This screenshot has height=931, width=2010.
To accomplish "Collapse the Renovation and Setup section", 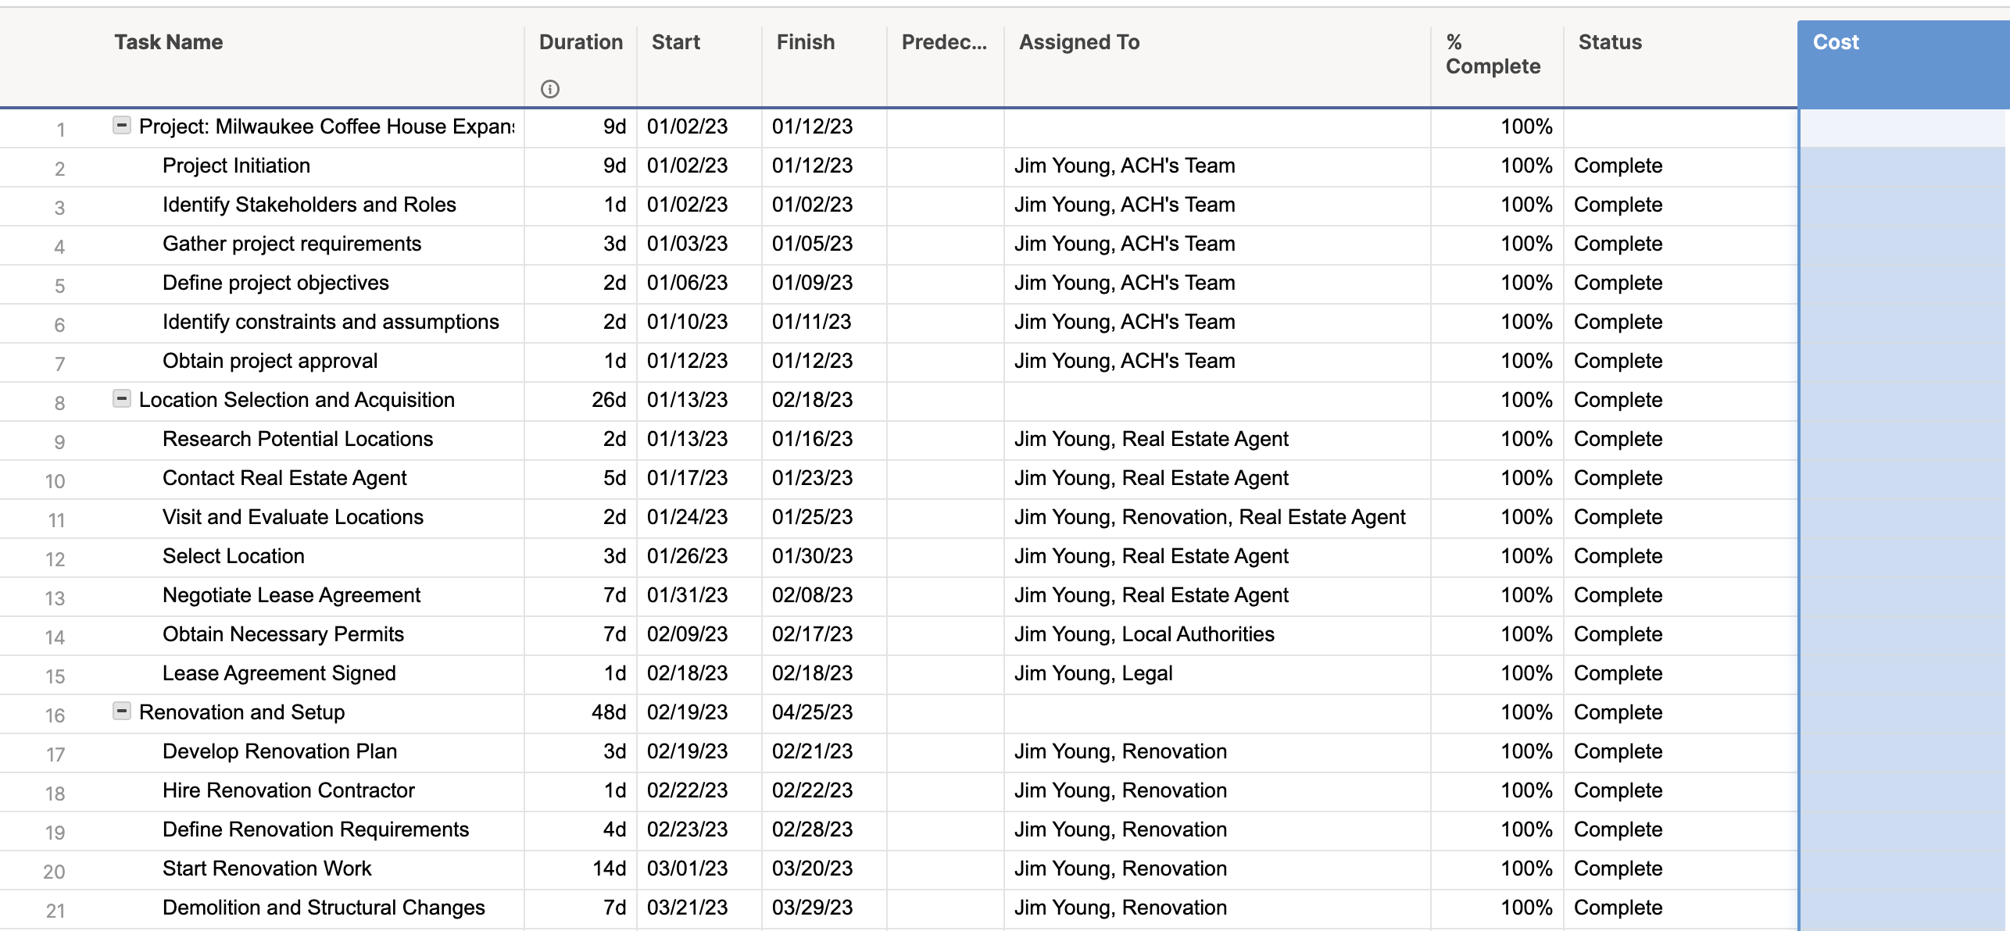I will 121,712.
